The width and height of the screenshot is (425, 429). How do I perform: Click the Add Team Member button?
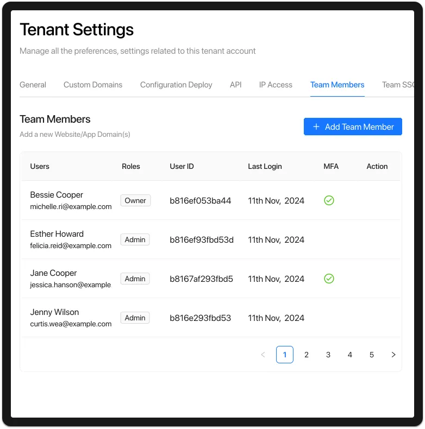point(353,127)
